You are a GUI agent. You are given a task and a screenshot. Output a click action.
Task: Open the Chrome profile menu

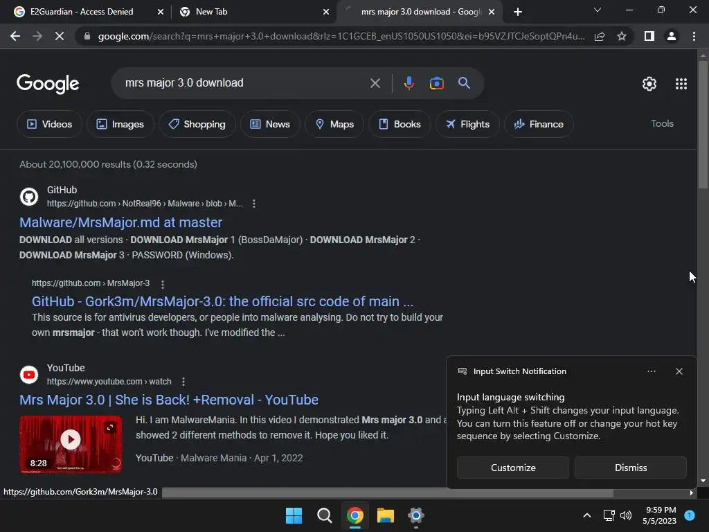click(672, 36)
